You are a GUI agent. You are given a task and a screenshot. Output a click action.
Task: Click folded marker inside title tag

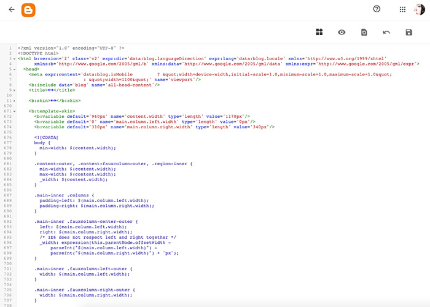[x=50, y=90]
